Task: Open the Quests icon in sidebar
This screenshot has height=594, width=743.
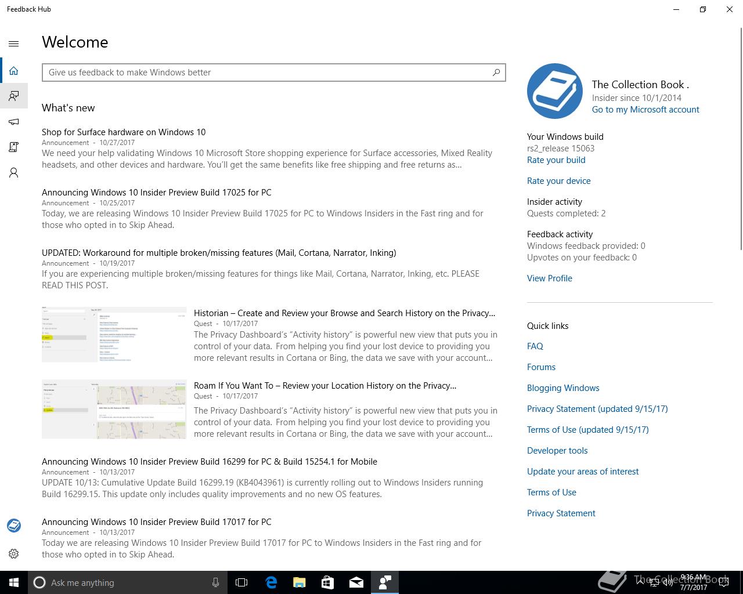Action: click(14, 147)
